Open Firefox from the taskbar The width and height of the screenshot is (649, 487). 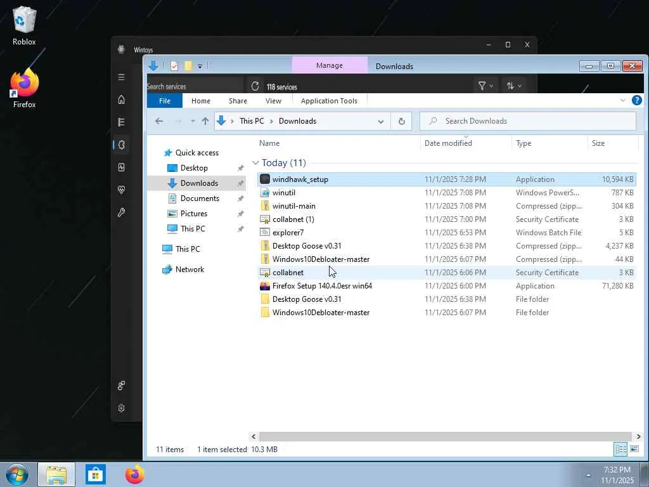(x=135, y=474)
